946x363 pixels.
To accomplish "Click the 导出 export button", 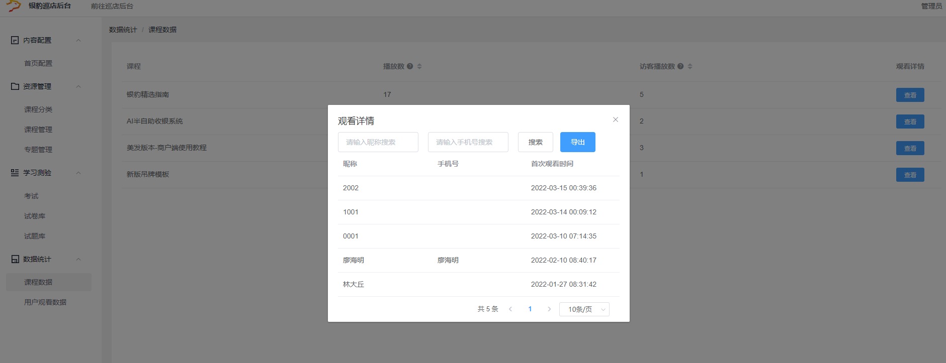I will tap(577, 142).
